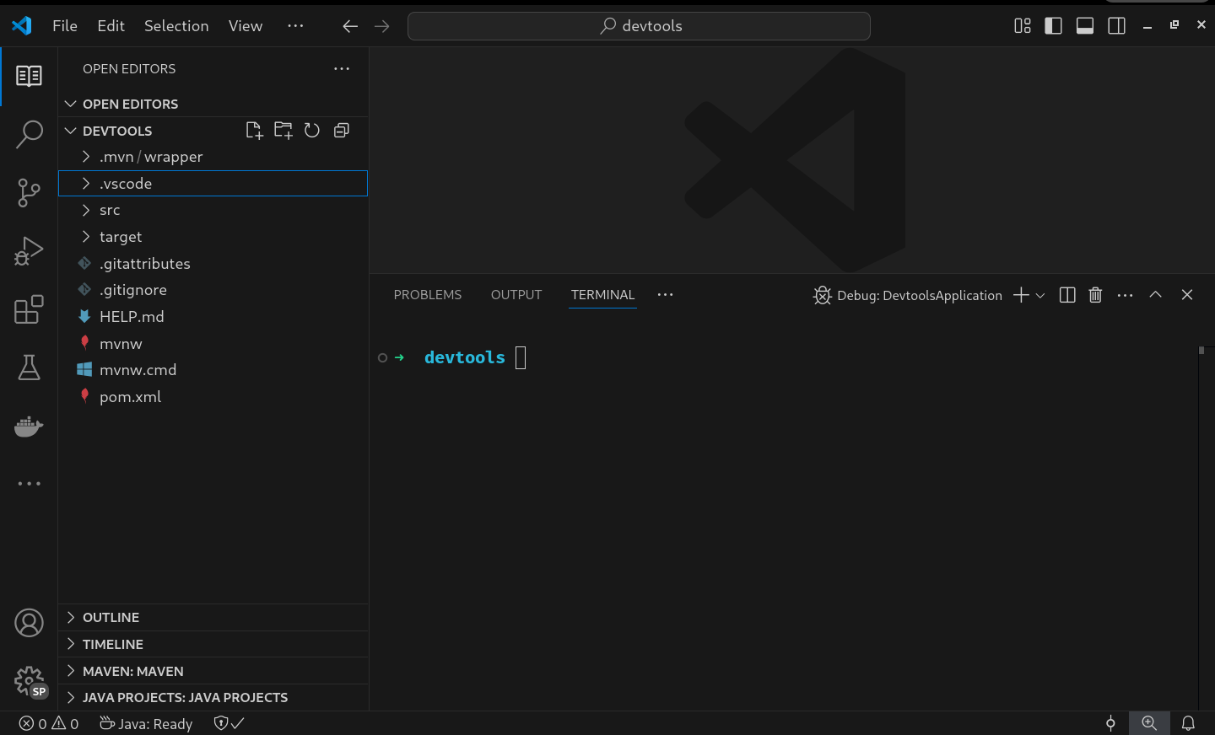Open the Accounts menu

click(x=29, y=624)
